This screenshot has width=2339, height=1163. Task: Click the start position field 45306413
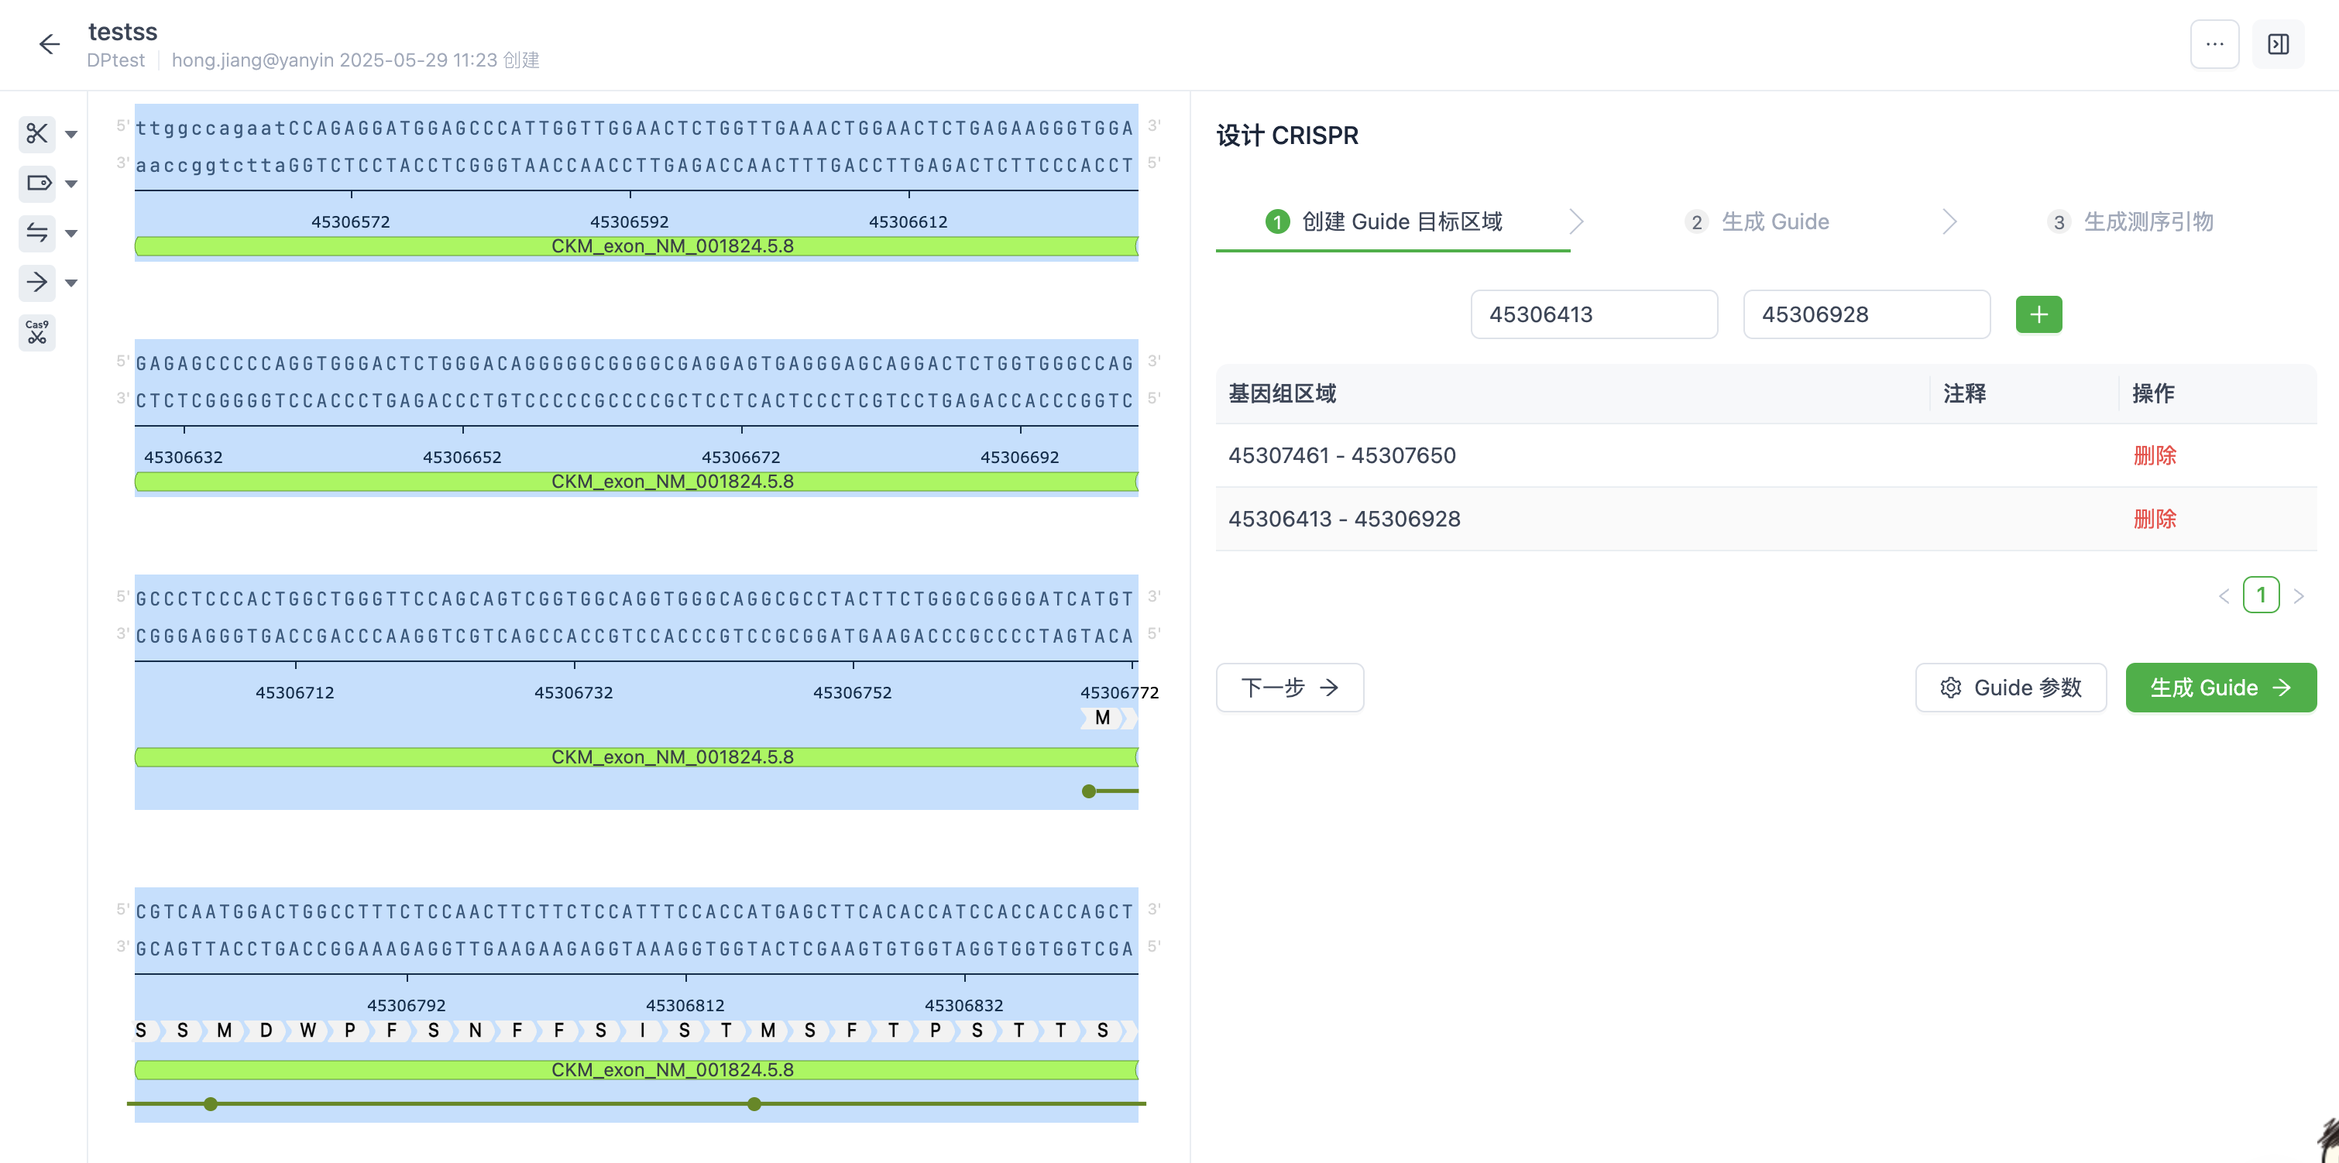click(x=1592, y=314)
